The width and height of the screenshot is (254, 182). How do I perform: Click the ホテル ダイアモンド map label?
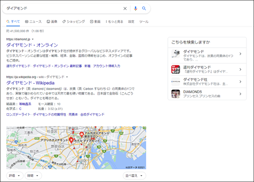87,141
